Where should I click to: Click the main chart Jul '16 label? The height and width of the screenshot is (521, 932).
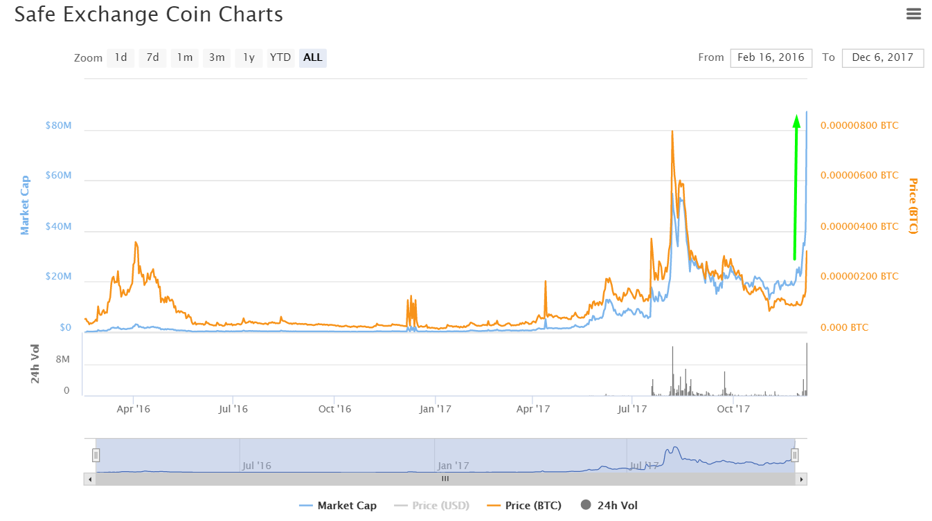(x=233, y=409)
